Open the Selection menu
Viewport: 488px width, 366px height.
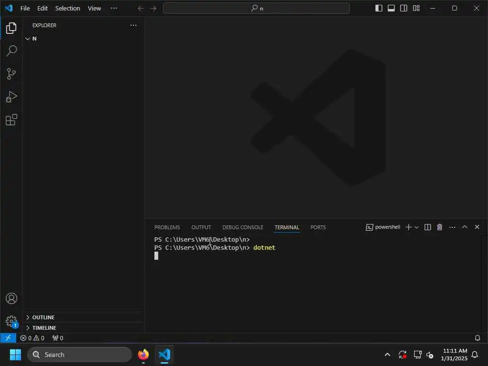(x=68, y=9)
